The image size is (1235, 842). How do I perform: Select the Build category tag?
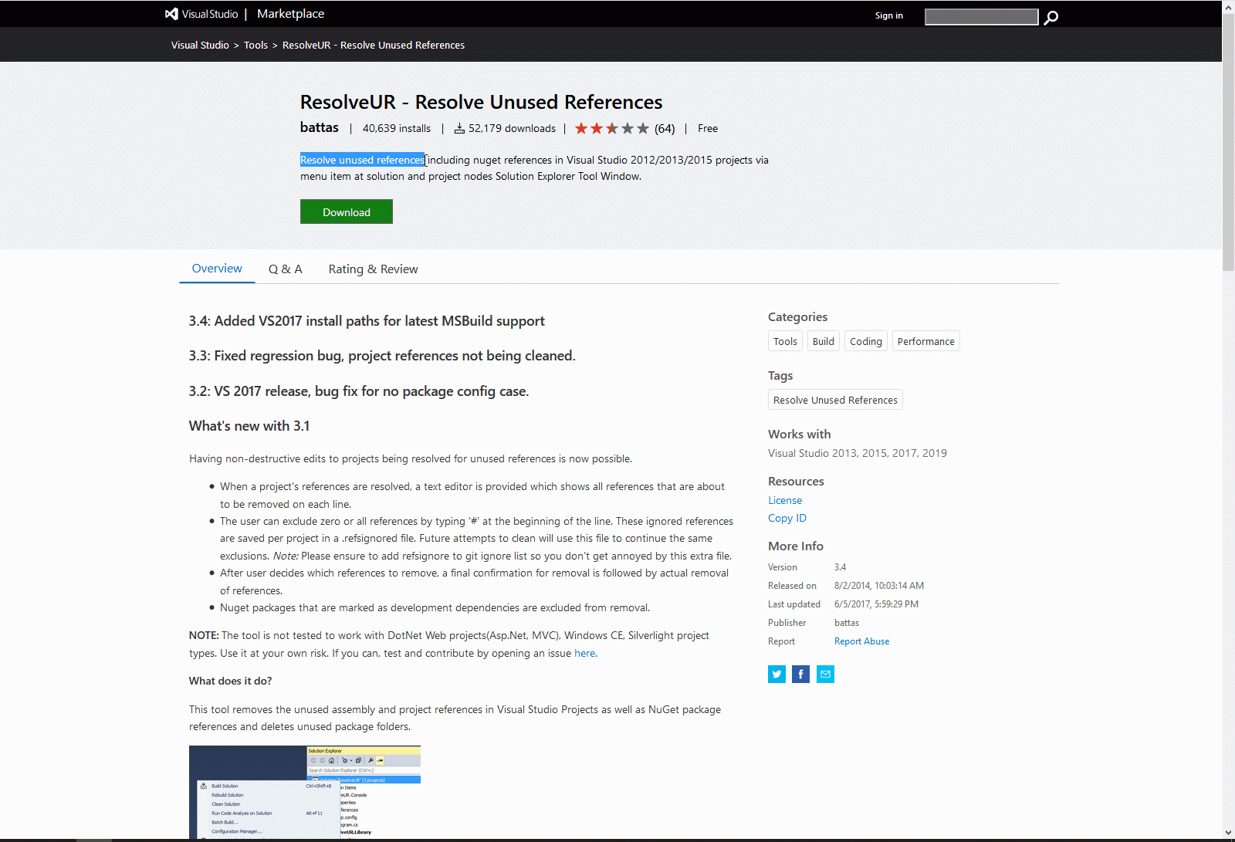pyautogui.click(x=824, y=341)
